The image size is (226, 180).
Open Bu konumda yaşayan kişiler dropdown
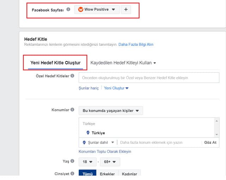coord(111,111)
